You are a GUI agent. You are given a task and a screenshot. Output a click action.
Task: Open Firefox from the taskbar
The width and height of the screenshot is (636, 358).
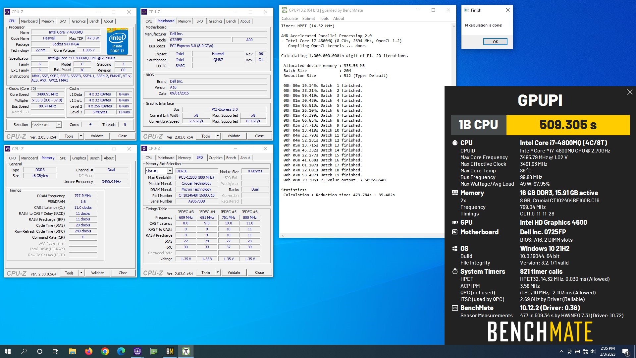coord(88,351)
